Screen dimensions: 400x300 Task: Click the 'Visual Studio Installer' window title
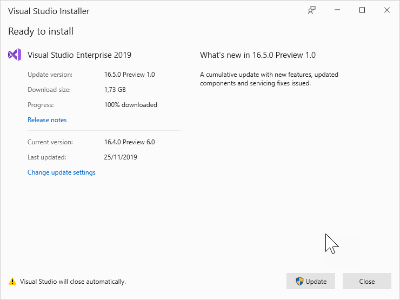(x=49, y=11)
